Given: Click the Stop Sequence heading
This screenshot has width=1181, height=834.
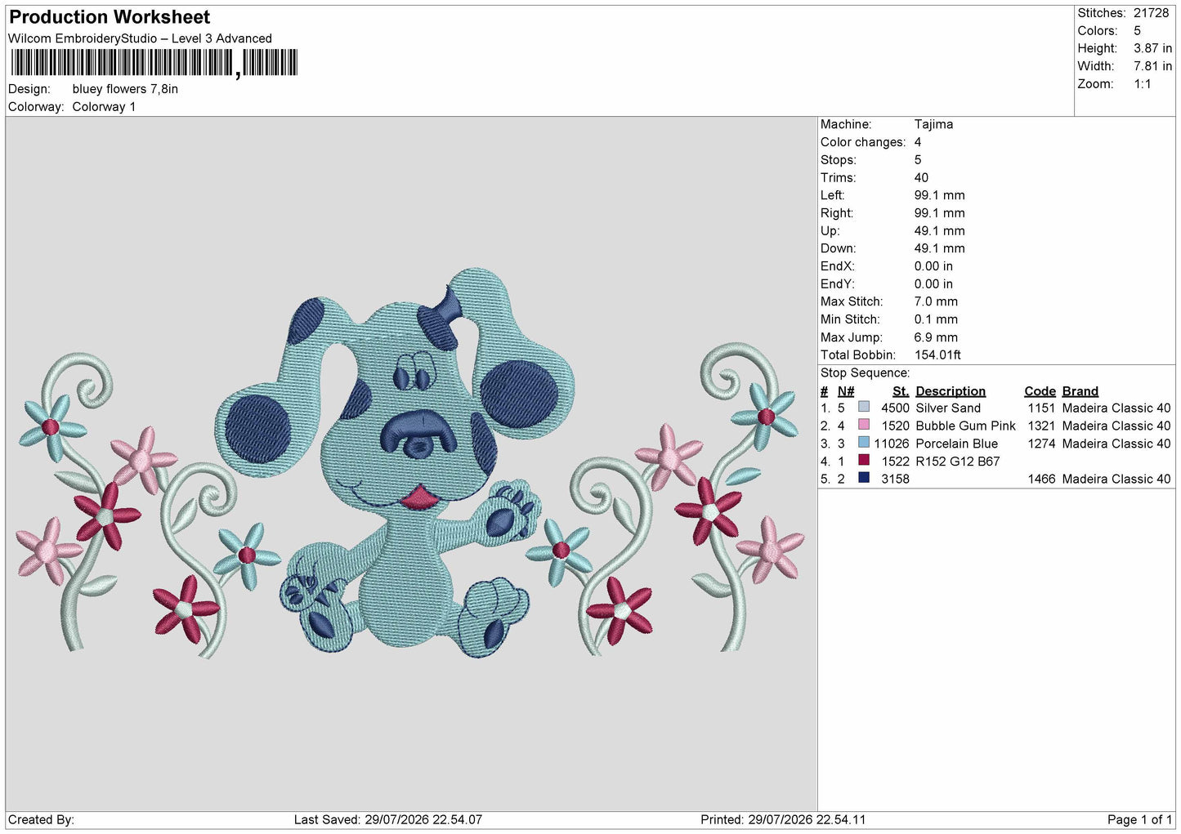Looking at the screenshot, I should tap(865, 373).
